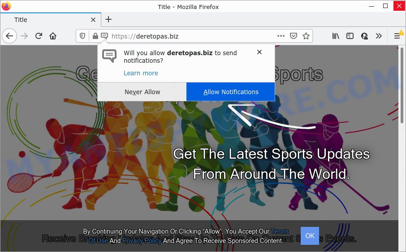The height and width of the screenshot is (252, 406).
Task: Open the tracking protection shield icon
Action: tap(82, 36)
